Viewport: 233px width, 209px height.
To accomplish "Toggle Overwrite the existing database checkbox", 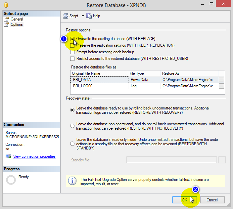I will coord(72,39).
